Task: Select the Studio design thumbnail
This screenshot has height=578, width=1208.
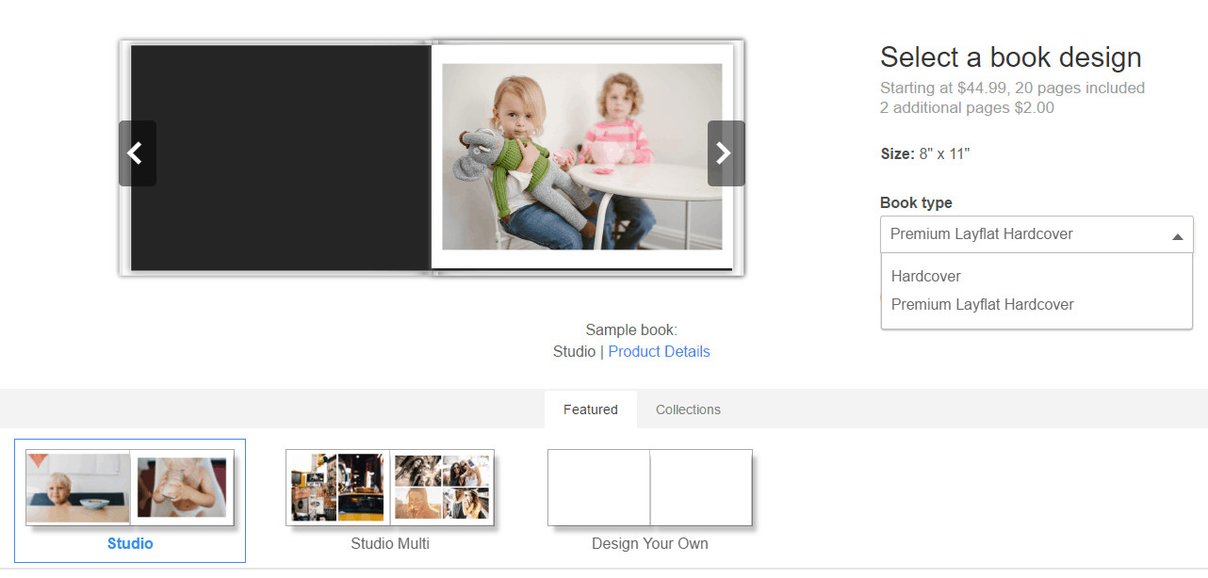Action: coord(130,489)
